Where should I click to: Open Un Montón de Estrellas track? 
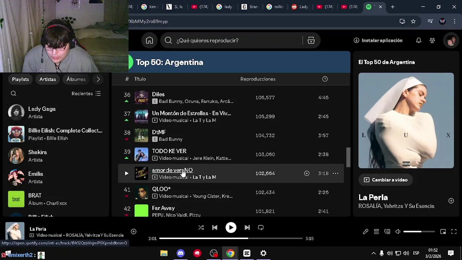tap(191, 113)
